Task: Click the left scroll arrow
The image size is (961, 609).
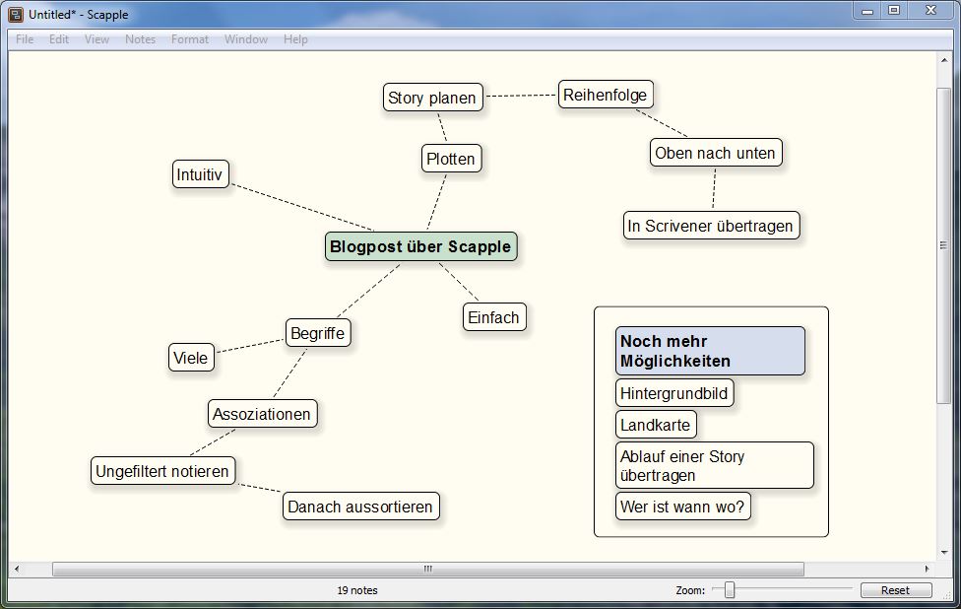Action: pyautogui.click(x=16, y=569)
